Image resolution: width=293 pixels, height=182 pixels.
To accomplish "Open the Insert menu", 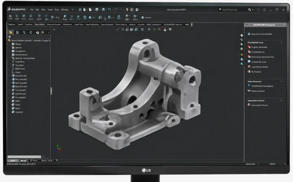I will (50, 9).
